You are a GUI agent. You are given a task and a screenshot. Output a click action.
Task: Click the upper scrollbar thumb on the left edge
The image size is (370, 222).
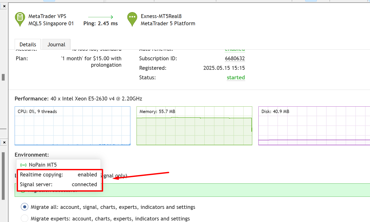[3, 77]
